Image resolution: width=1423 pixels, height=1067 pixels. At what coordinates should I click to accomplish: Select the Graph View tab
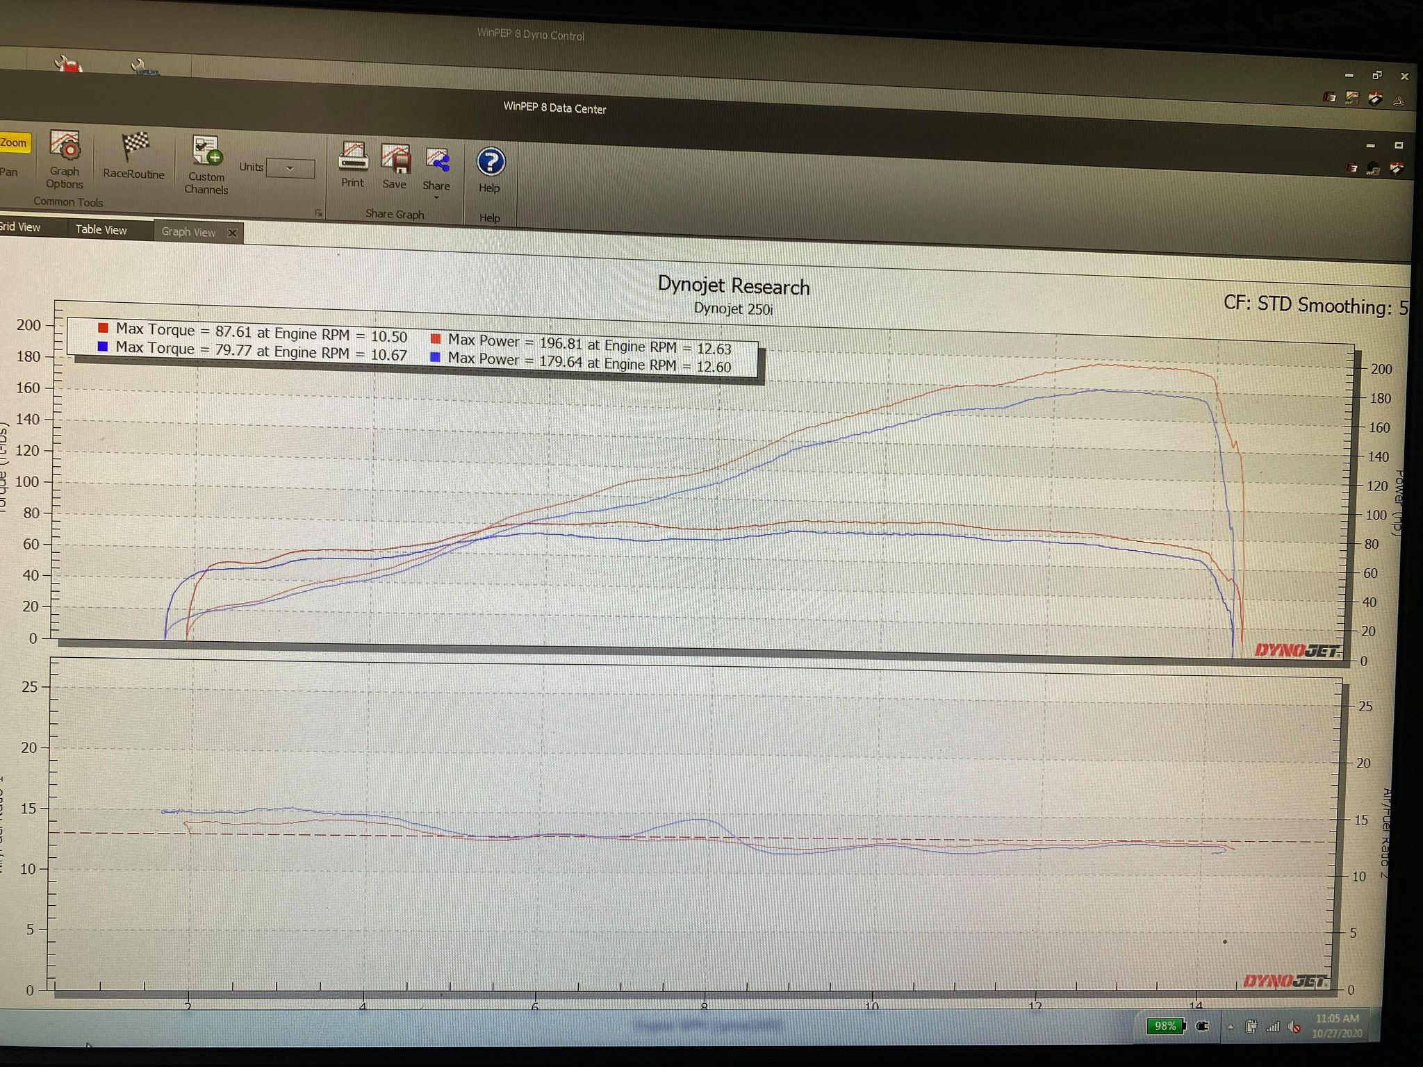click(188, 232)
